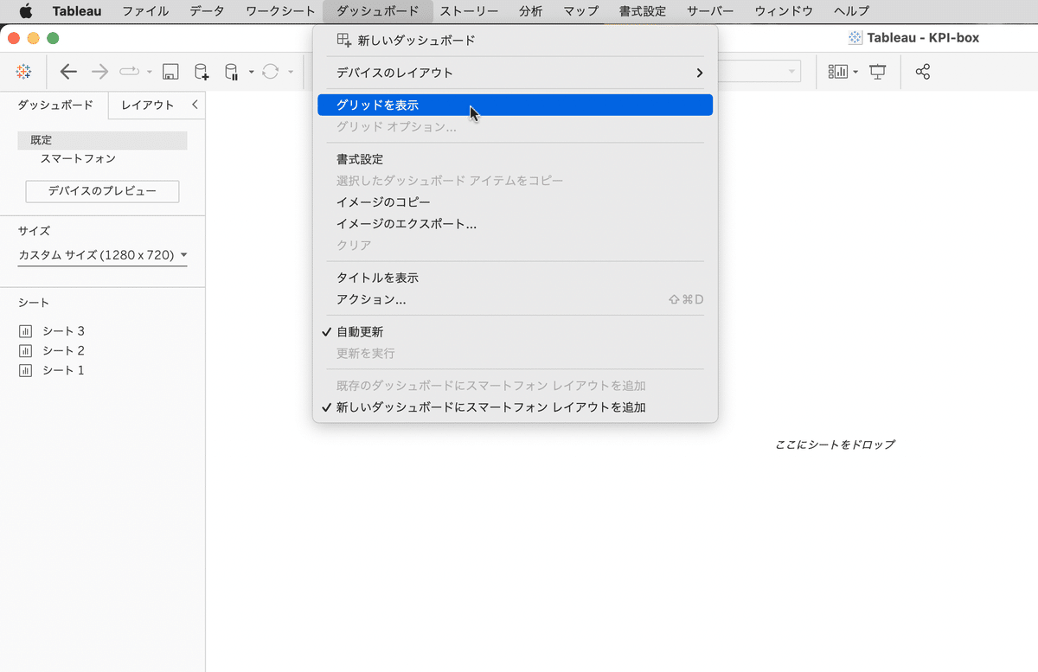Open データ menu in menu bar

pyautogui.click(x=207, y=11)
